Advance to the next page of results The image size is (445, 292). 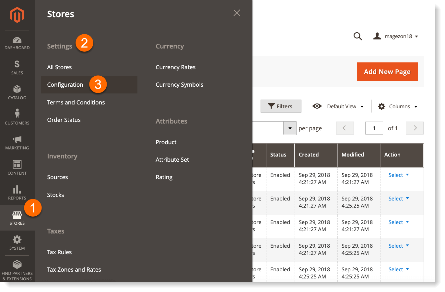tap(415, 128)
